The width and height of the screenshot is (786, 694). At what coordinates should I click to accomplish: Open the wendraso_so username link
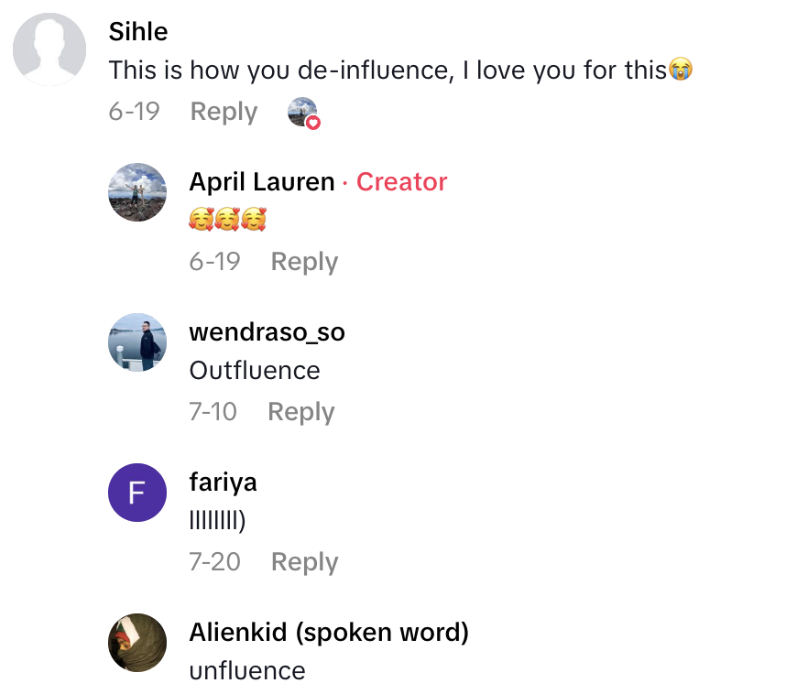click(267, 331)
